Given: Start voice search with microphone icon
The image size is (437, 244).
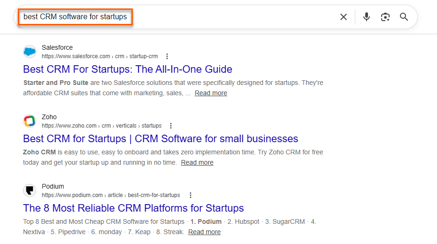Looking at the screenshot, I should coord(367,17).
